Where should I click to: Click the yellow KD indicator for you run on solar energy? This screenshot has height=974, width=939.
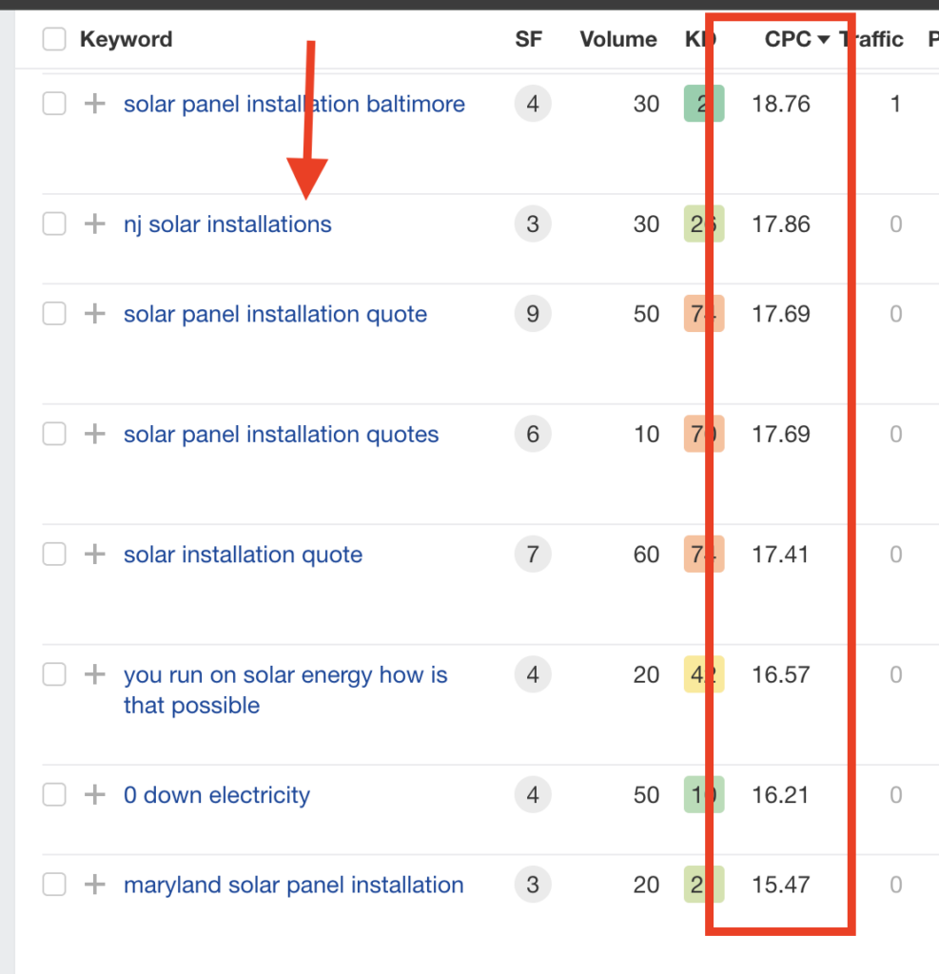[x=703, y=674]
